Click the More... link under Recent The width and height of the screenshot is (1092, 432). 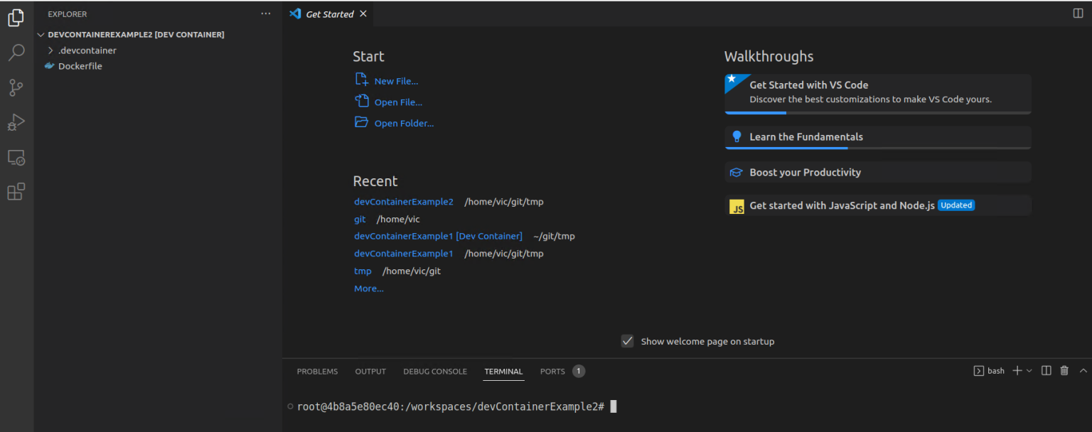(x=368, y=288)
